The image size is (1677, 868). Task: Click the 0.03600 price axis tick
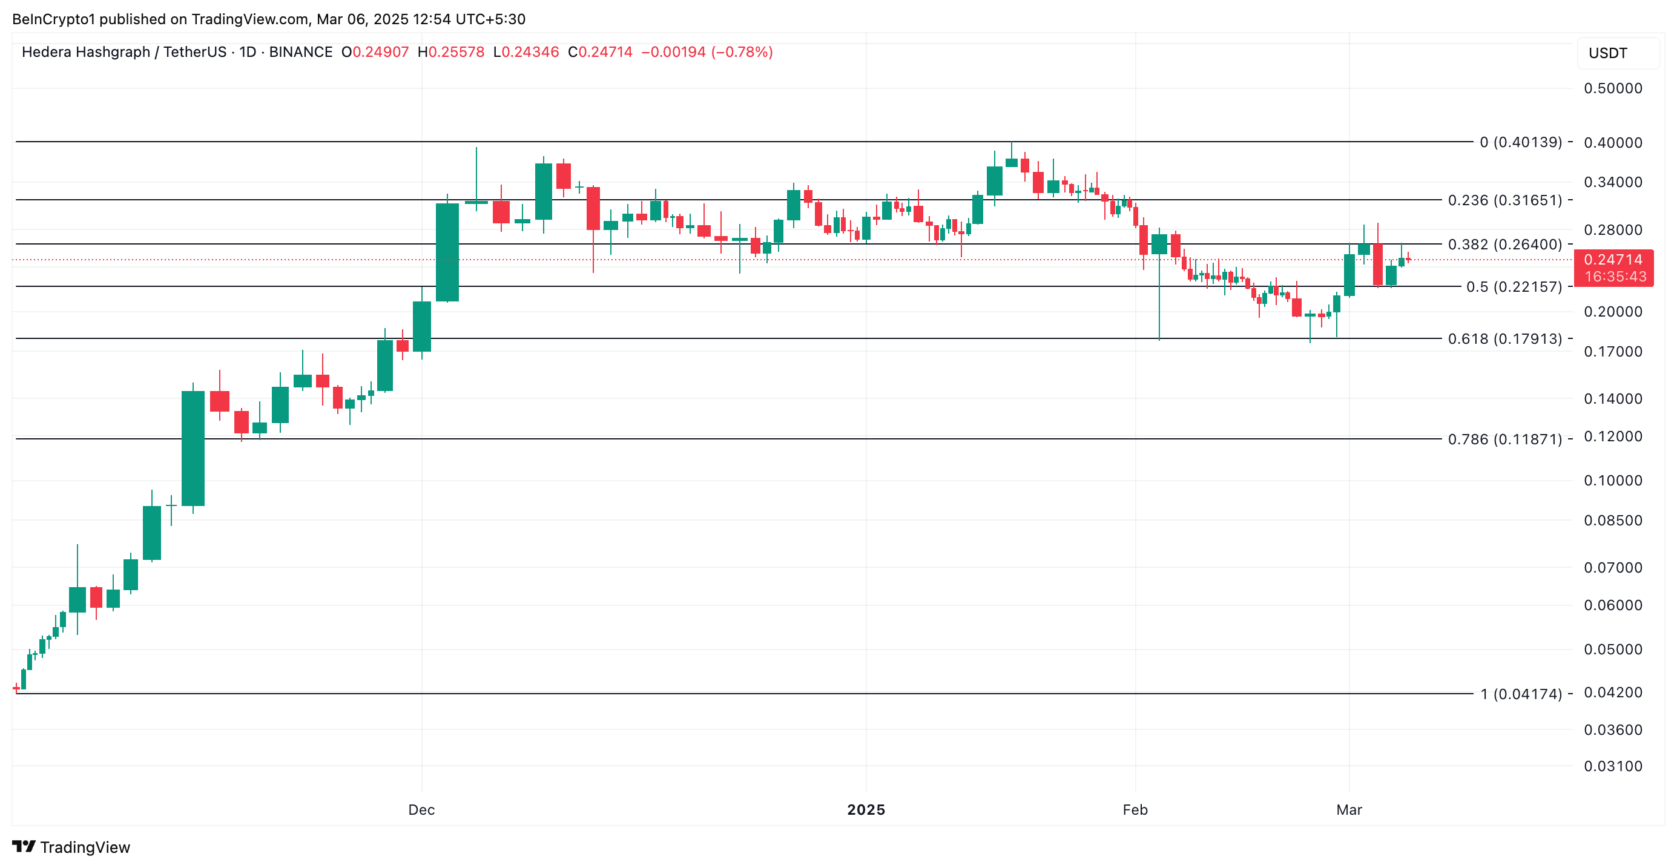[x=1613, y=730]
